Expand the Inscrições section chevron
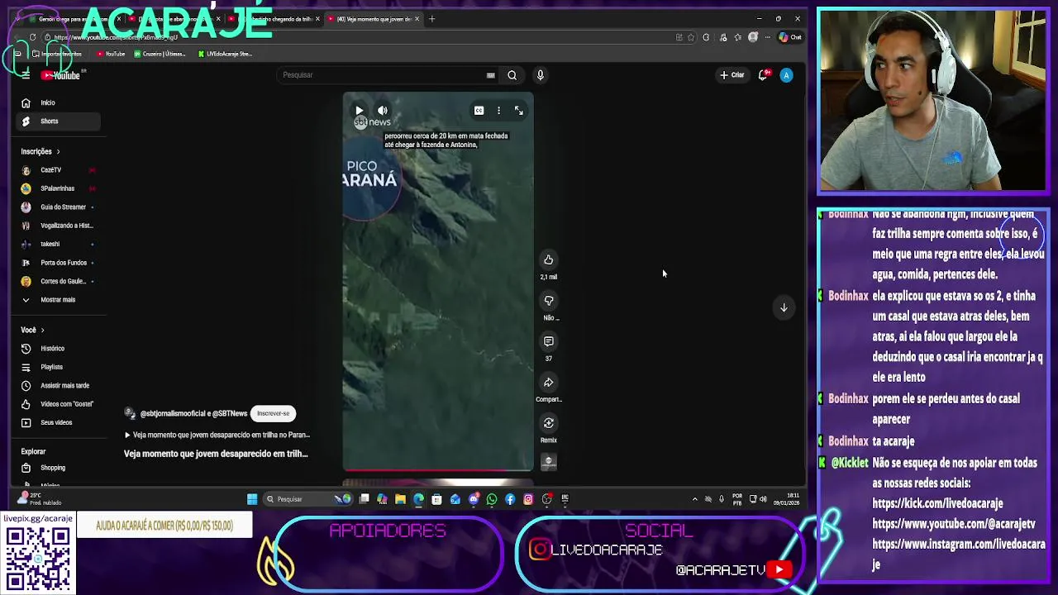This screenshot has width=1058, height=595. 58,152
